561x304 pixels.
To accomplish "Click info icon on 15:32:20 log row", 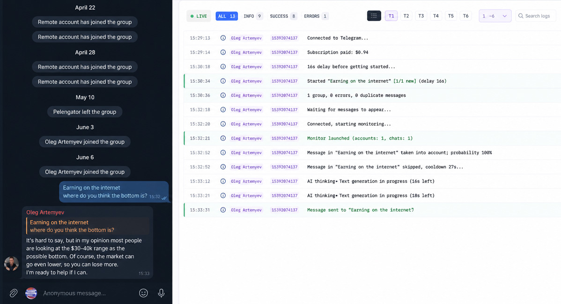I will click(x=223, y=124).
